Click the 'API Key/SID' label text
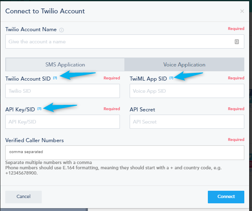Viewport: 252px width, 211px height. pos(20,110)
